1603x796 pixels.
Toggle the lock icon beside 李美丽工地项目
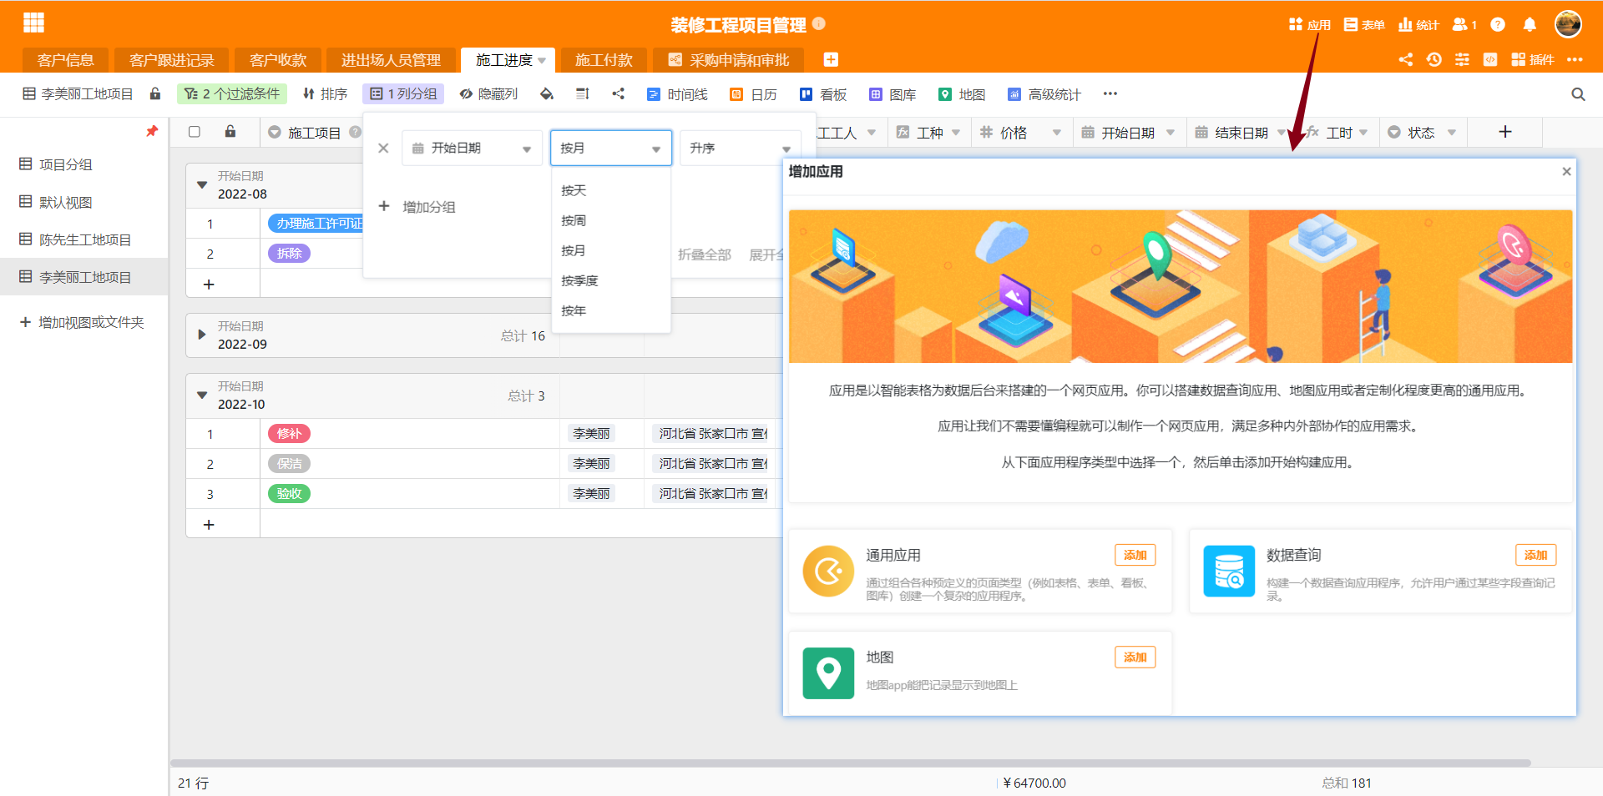click(154, 93)
